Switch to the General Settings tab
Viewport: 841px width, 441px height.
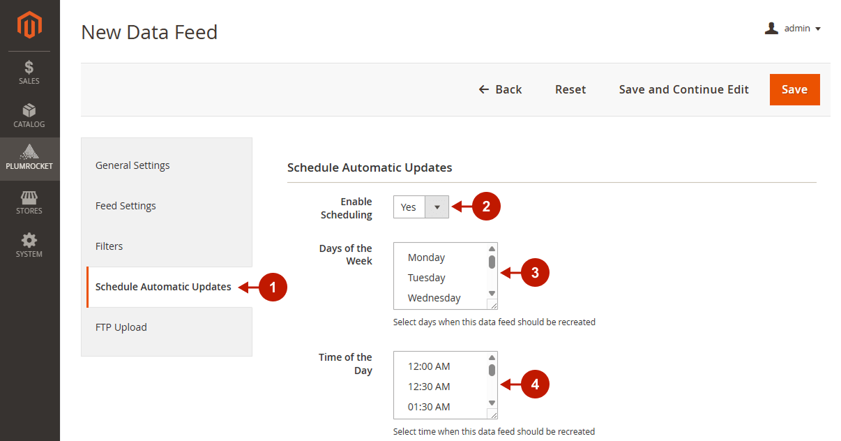[132, 165]
